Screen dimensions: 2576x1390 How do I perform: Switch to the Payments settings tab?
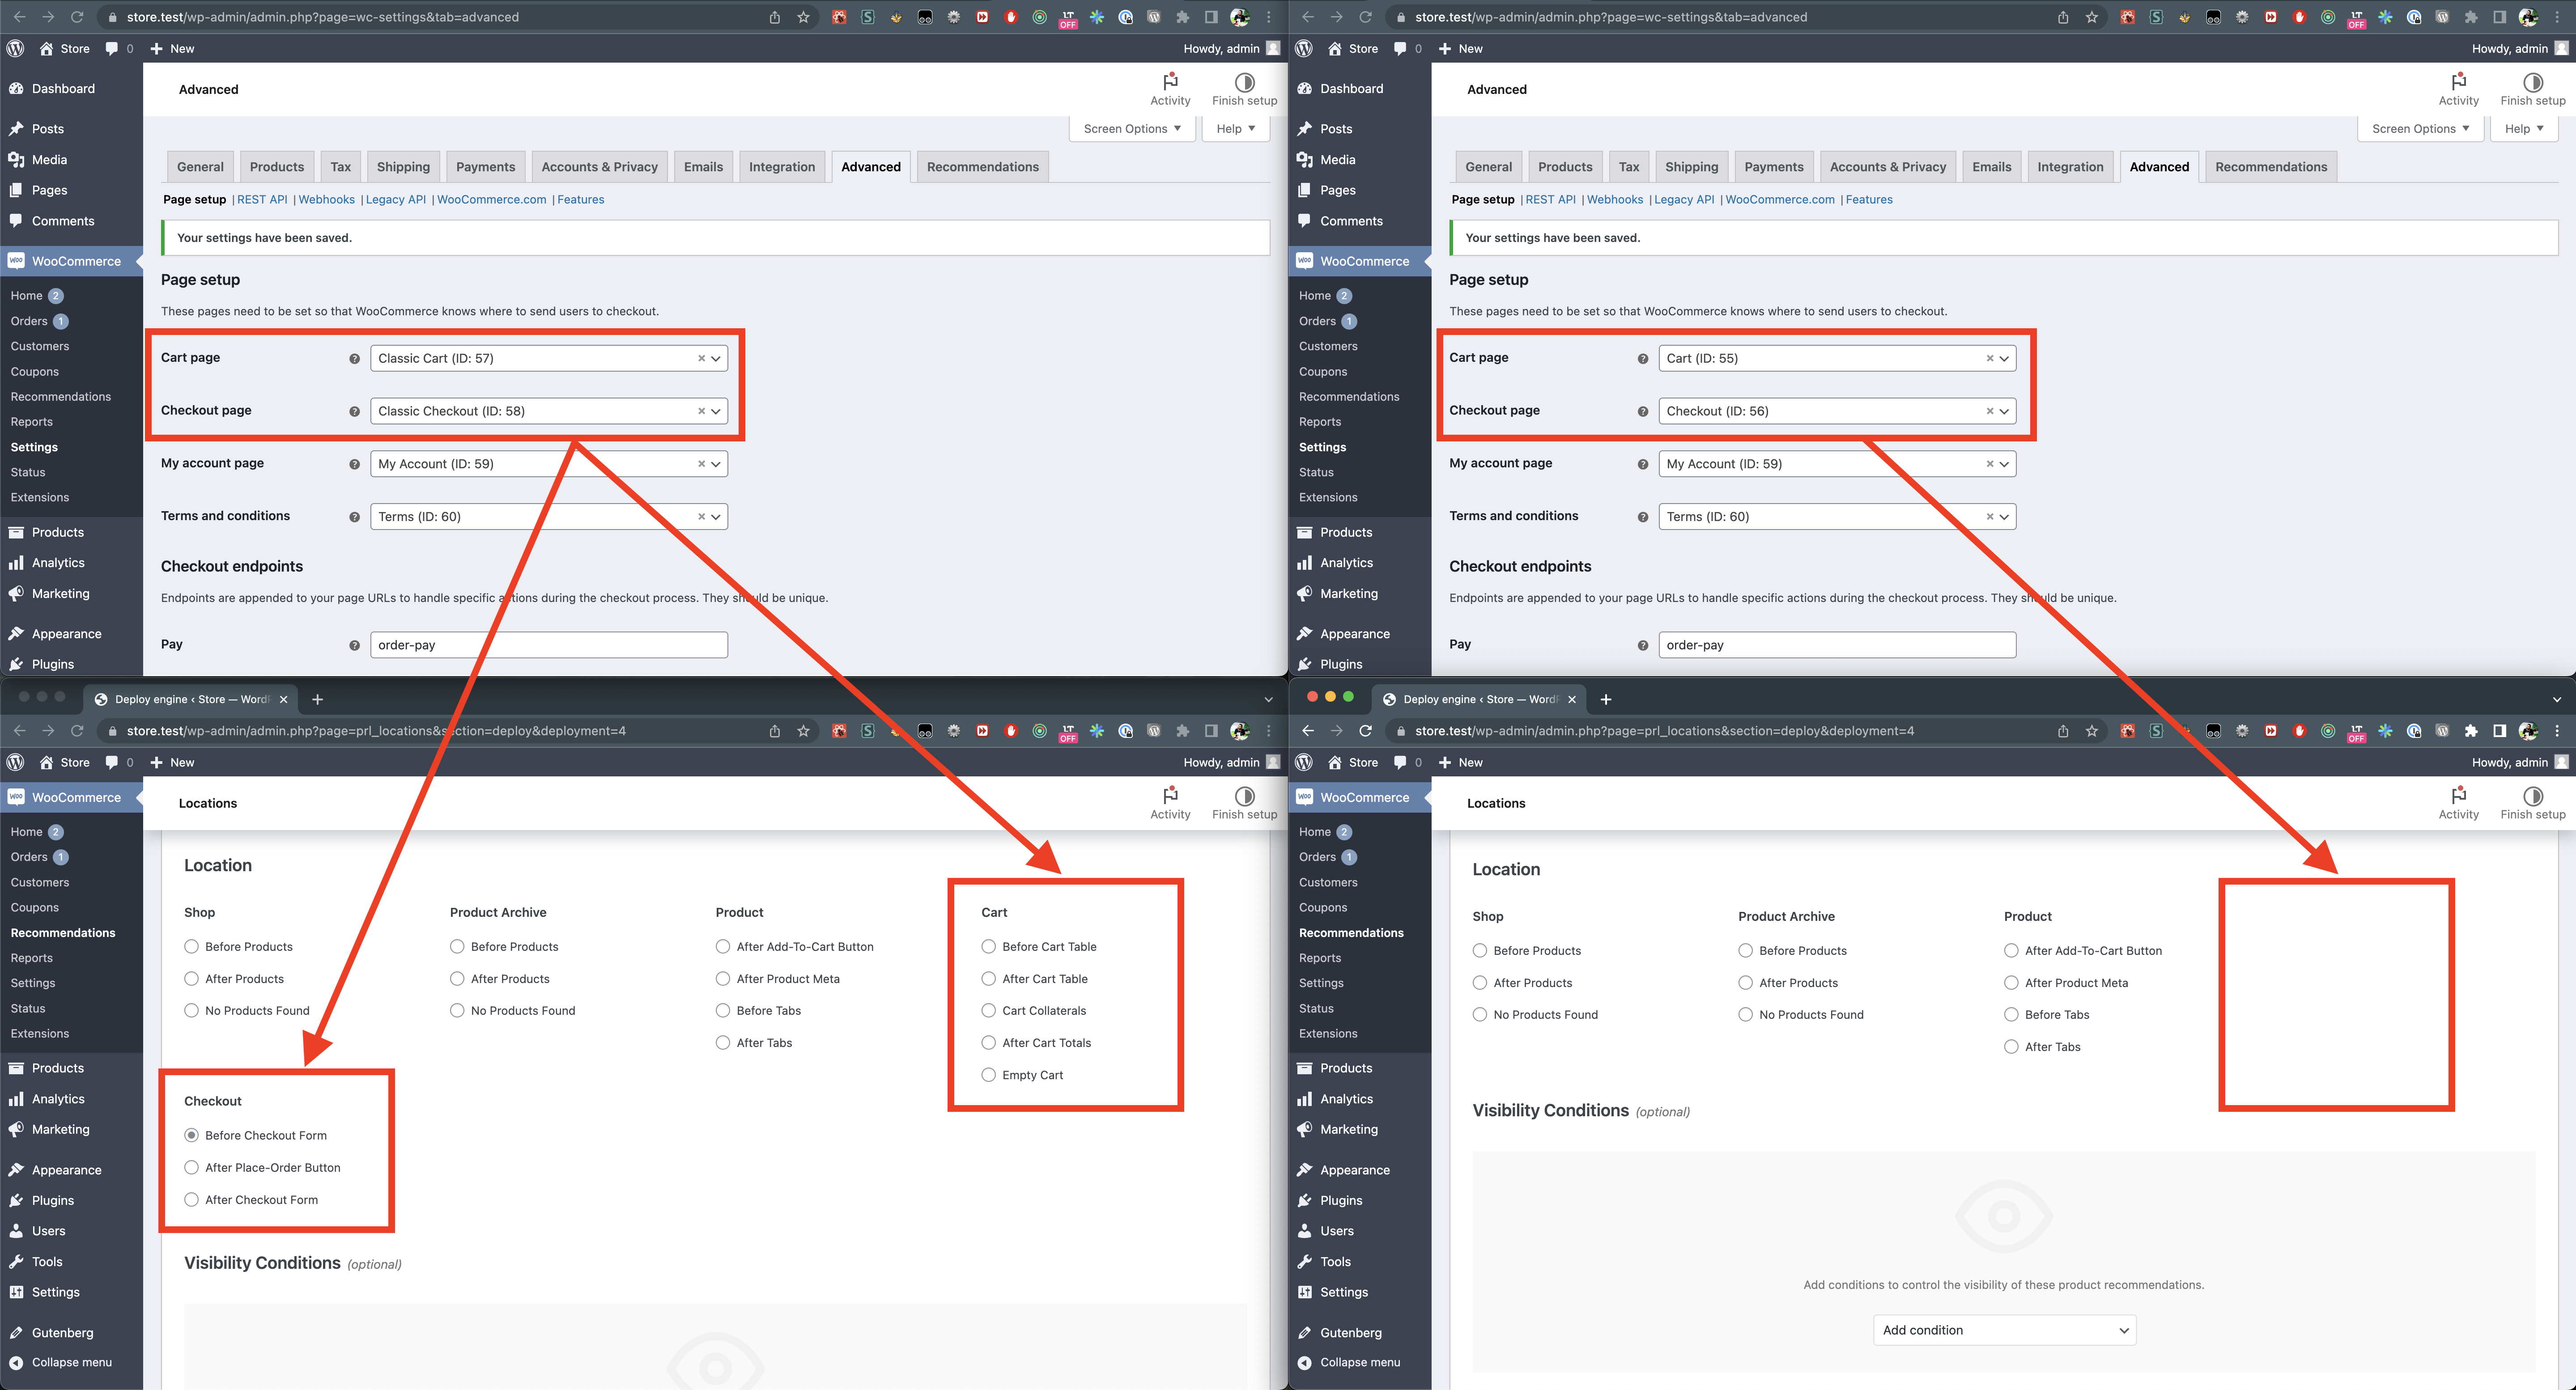485,166
